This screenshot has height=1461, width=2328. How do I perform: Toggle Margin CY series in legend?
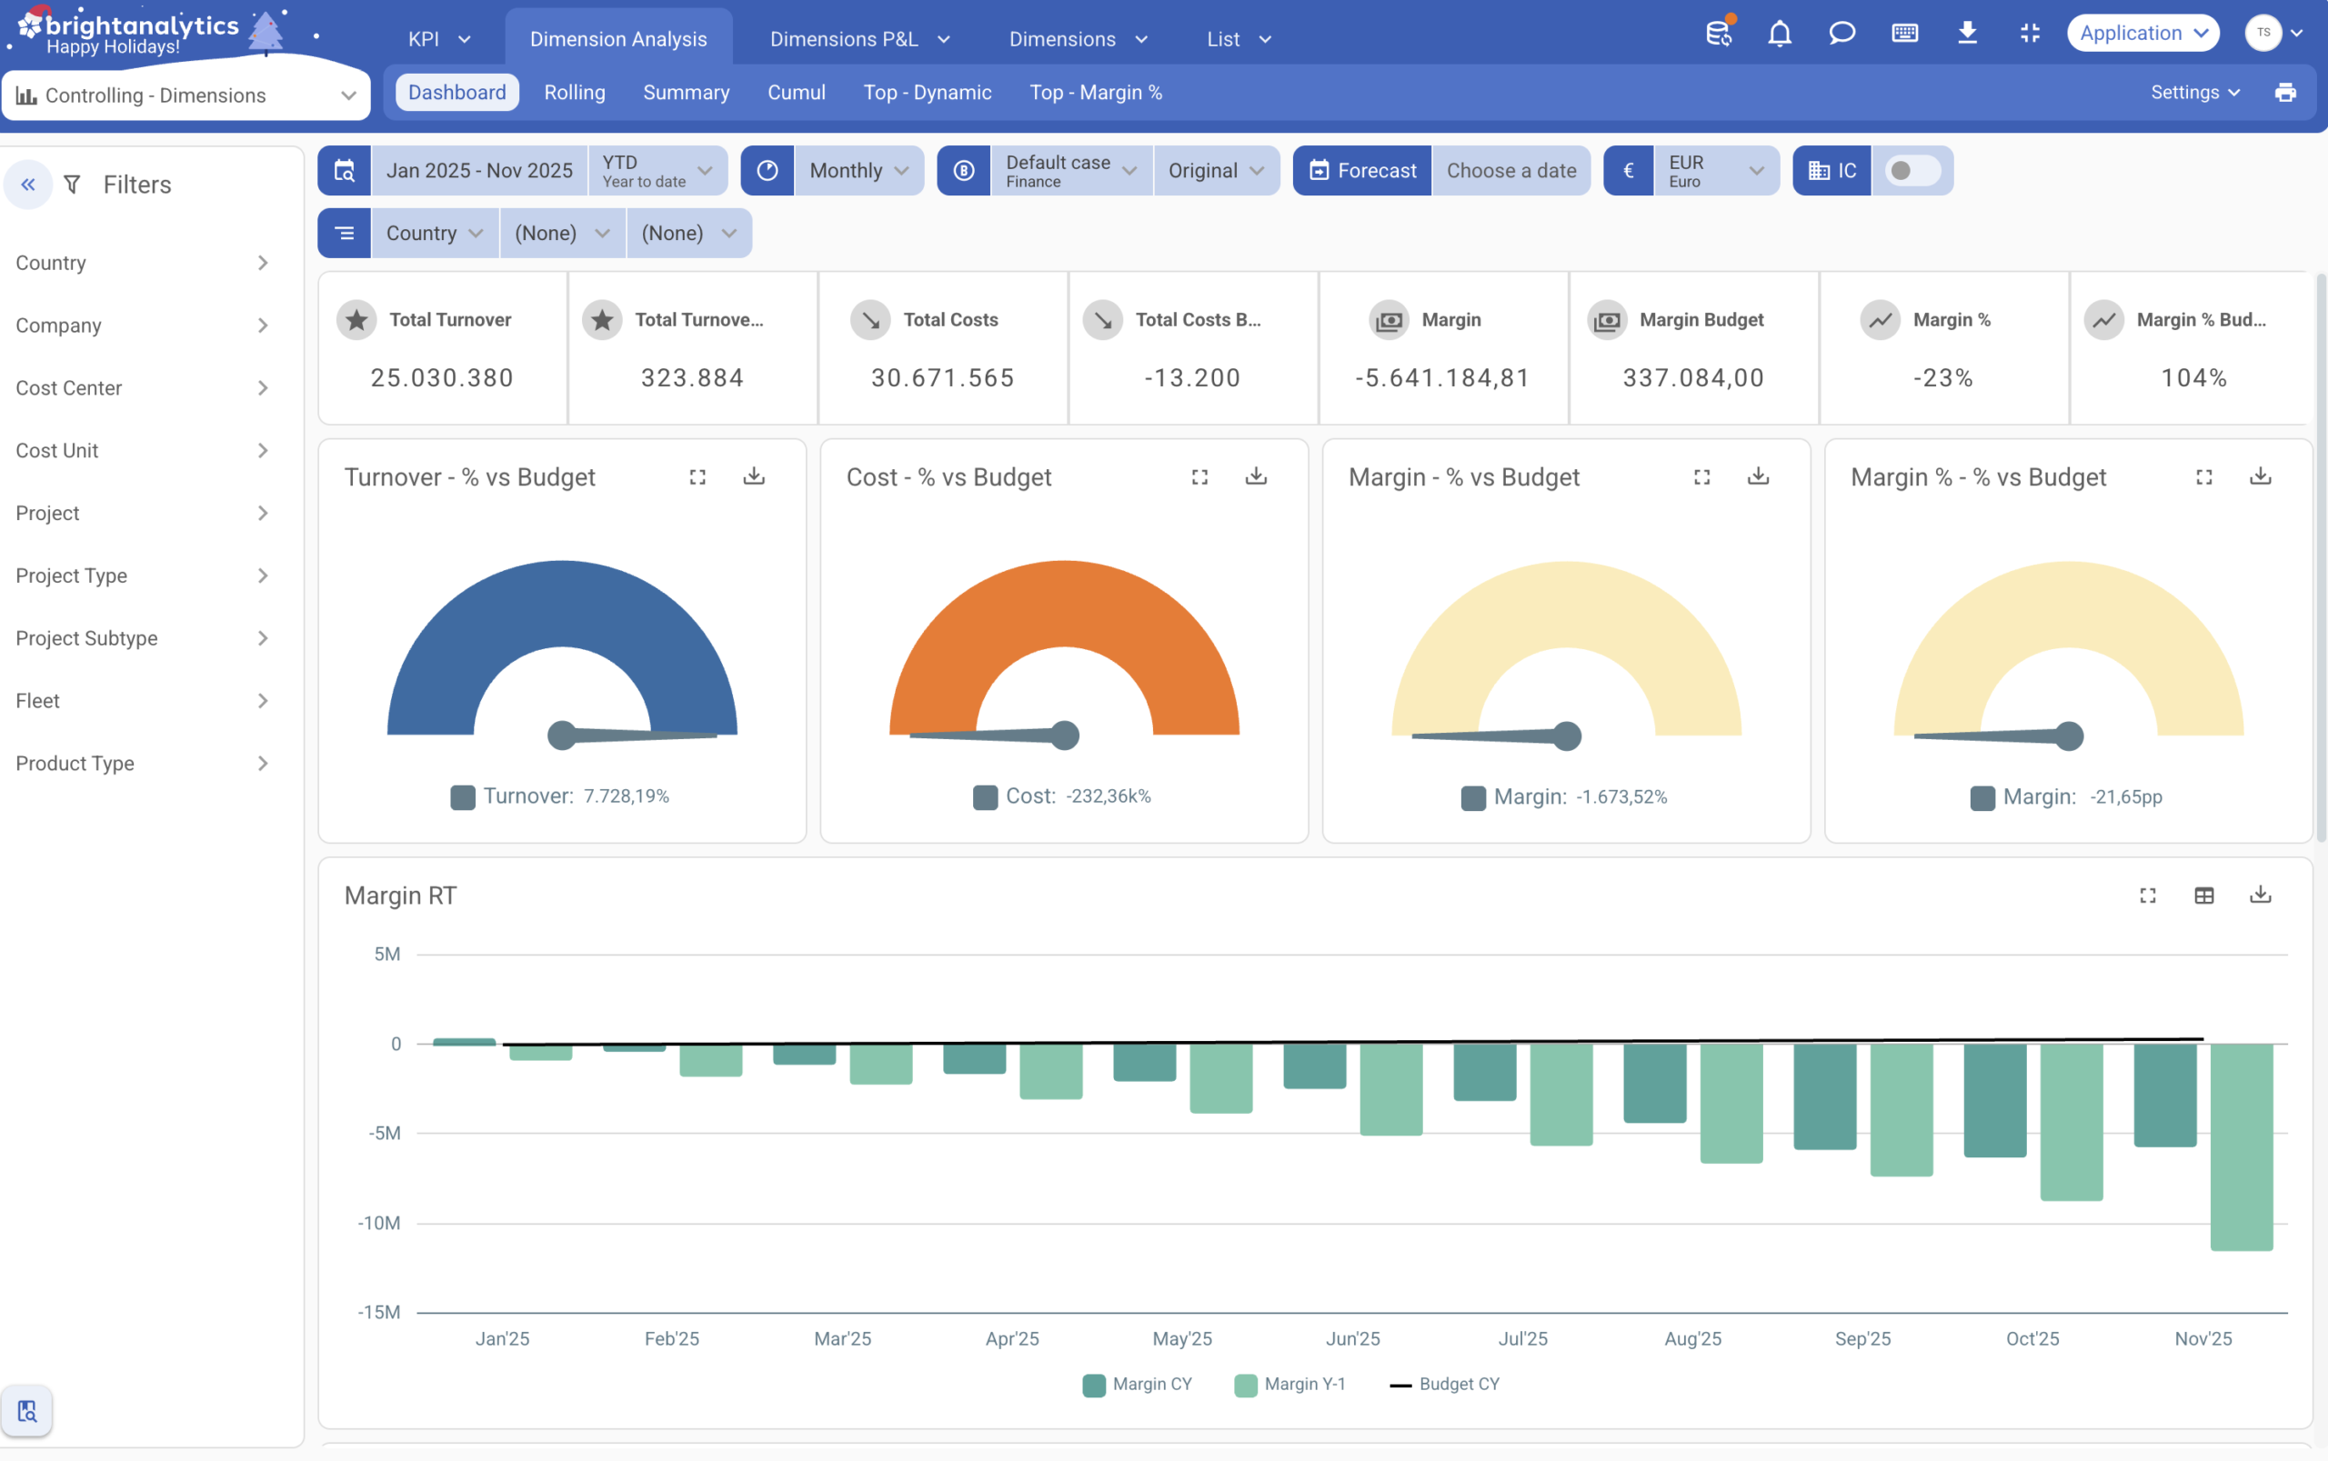[x=1138, y=1385]
